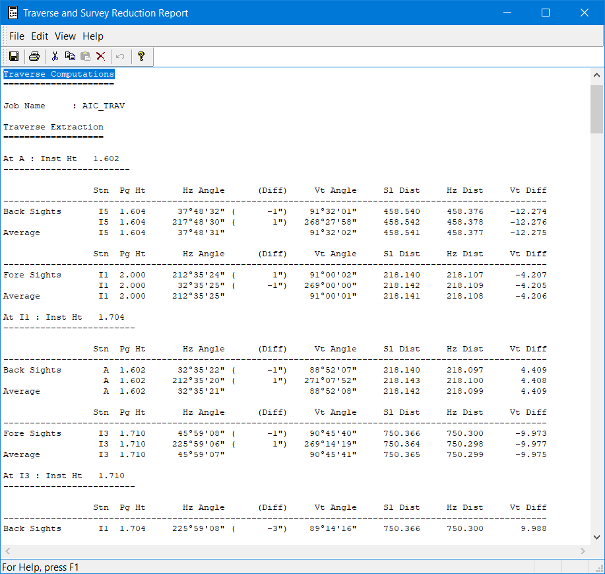Image resolution: width=605 pixels, height=574 pixels.
Task: Click the horizontal scrollbar left arrow
Action: click(x=8, y=551)
